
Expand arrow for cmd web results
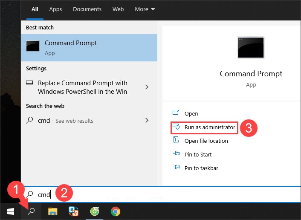click(x=147, y=120)
